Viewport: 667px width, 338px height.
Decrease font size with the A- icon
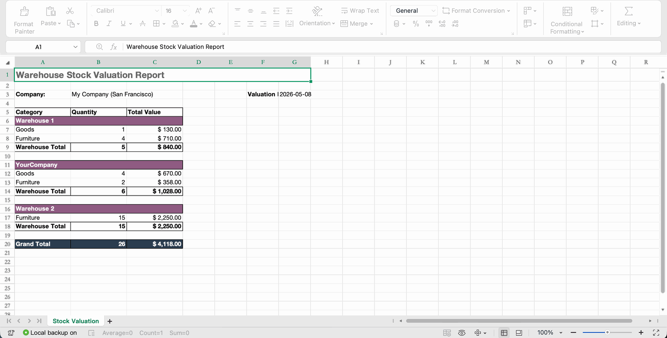coord(211,11)
